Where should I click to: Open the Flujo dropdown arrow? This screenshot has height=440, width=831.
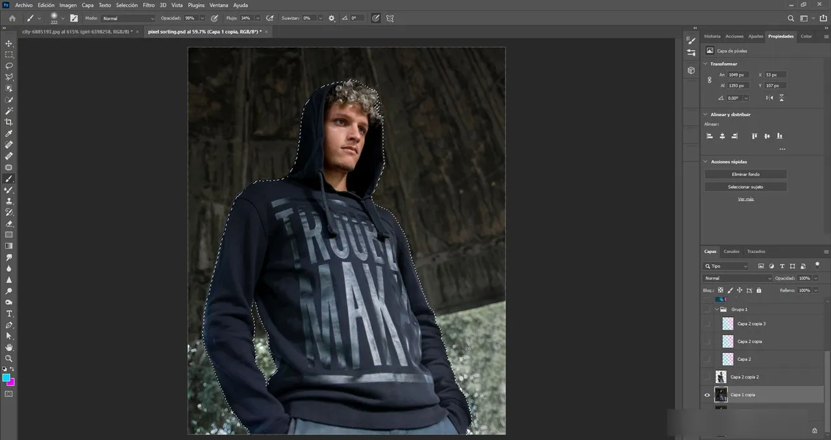258,18
